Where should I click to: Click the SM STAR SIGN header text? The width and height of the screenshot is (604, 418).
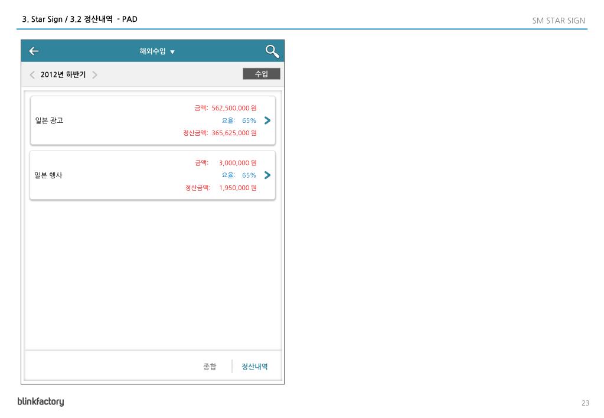[x=559, y=21]
